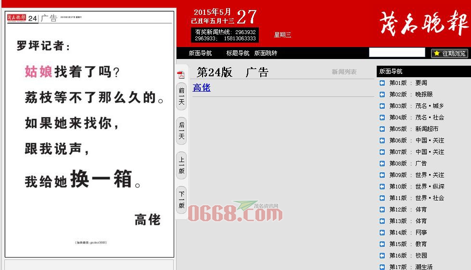Open 第16版 校园 page link
The image size is (471, 270).
coord(408,256)
